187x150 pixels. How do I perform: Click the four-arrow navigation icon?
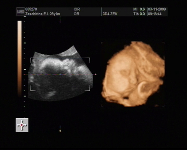22,125
